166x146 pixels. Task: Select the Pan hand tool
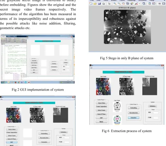coord(123,4)
